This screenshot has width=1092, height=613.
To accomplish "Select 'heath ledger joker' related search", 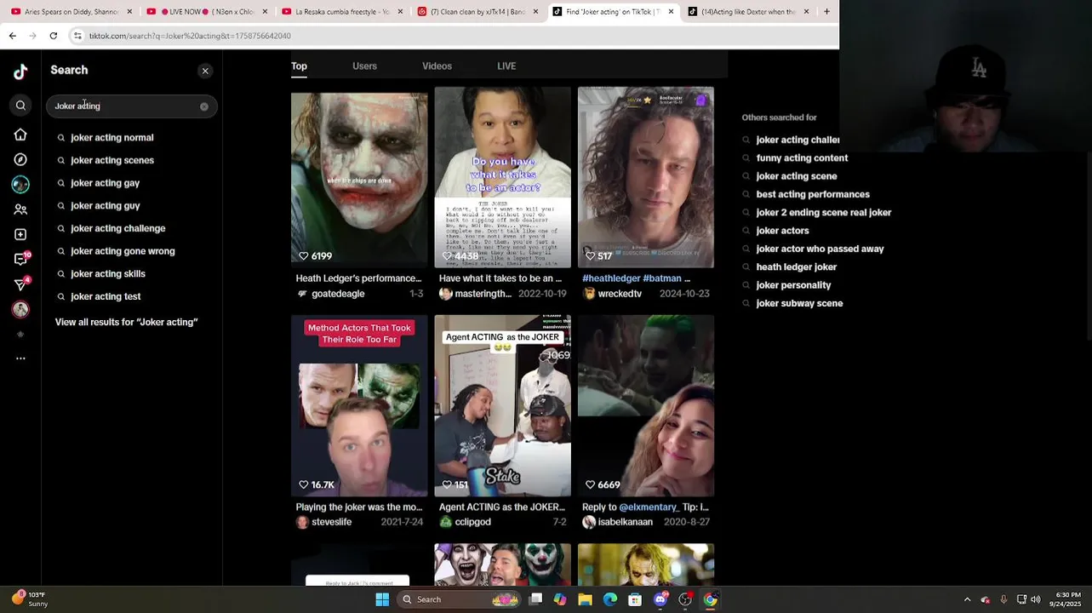I will click(x=796, y=267).
